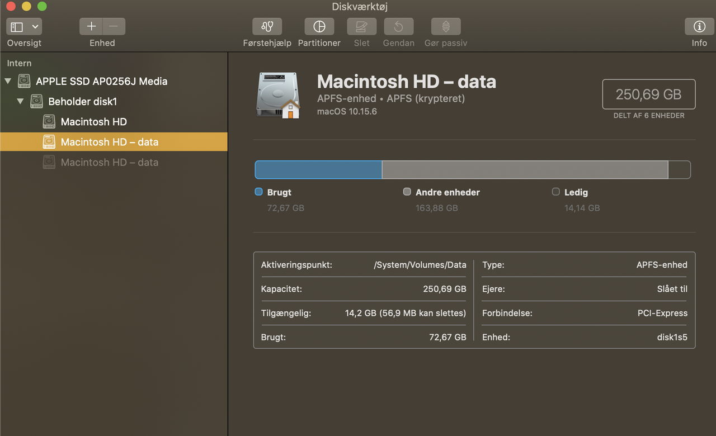
Task: Open the Oversigt view dropdown arrow
Action: [35, 26]
